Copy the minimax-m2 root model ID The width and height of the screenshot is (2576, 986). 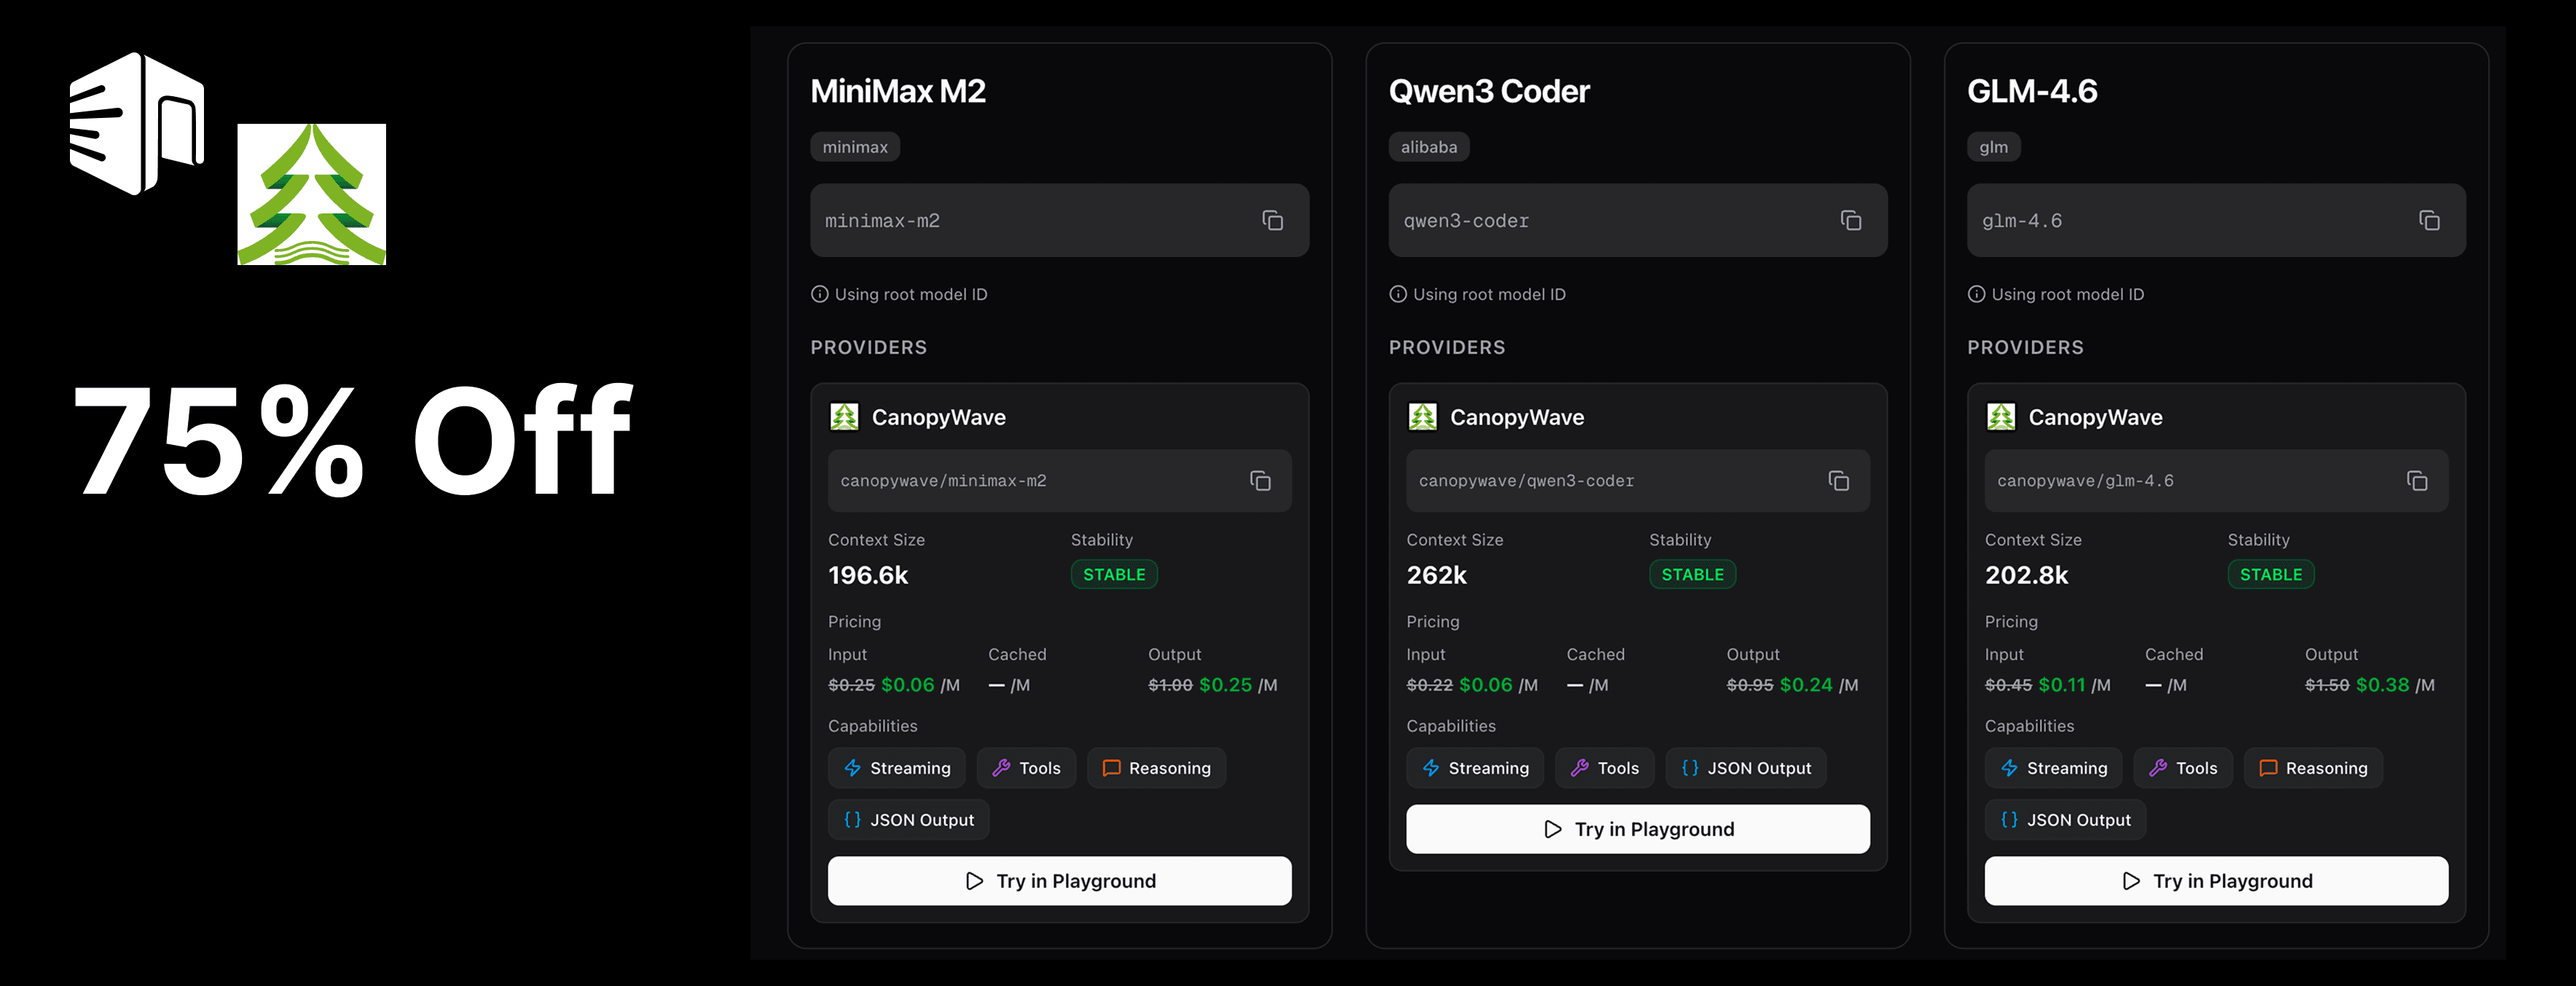[1272, 220]
